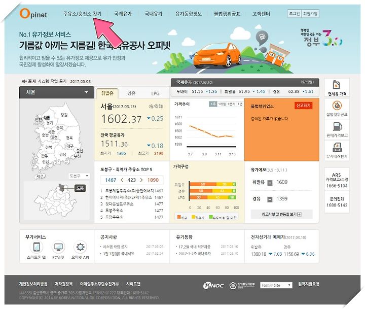
Task: Open the 국내유가 menu
Action: (x=154, y=14)
